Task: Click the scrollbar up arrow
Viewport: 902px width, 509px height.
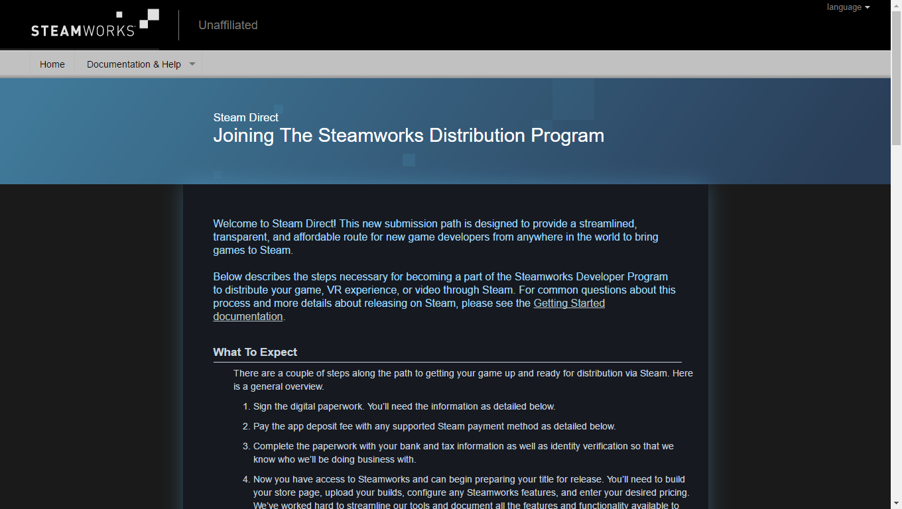Action: pyautogui.click(x=896, y=5)
